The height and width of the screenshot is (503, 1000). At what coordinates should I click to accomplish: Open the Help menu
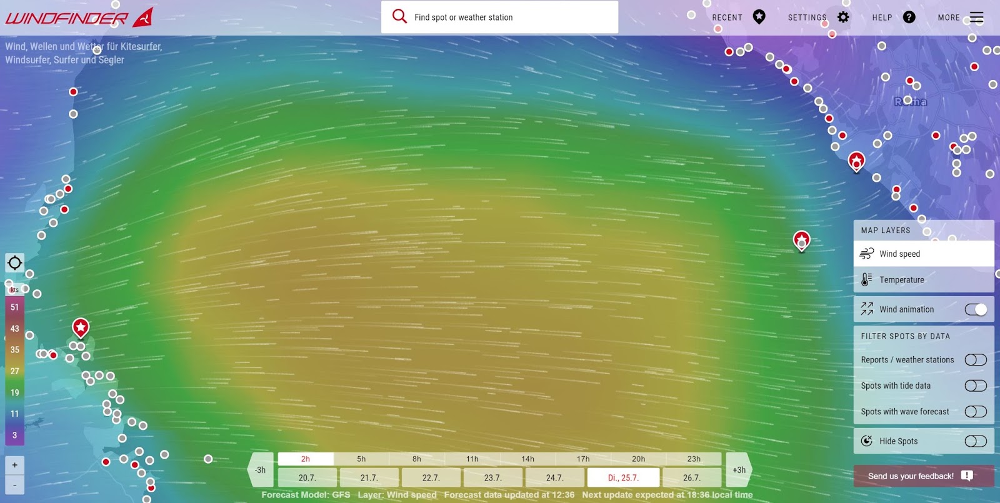[894, 17]
